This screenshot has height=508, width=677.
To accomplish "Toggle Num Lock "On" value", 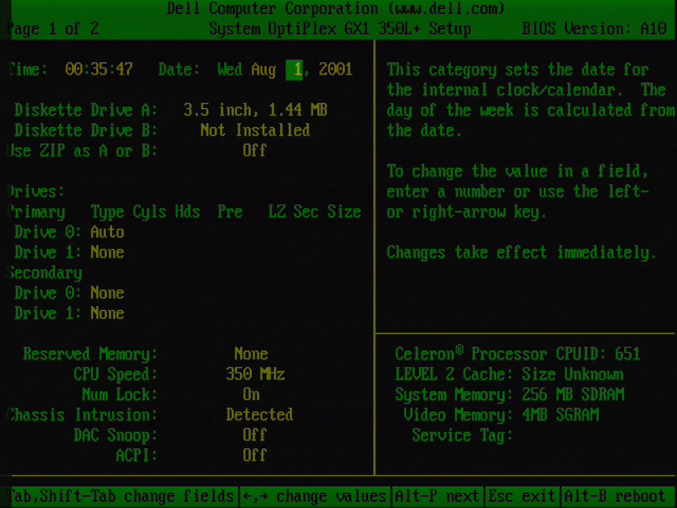I will (x=251, y=395).
